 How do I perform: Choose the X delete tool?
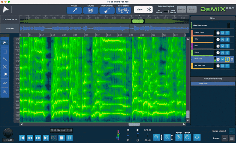pos(5,67)
